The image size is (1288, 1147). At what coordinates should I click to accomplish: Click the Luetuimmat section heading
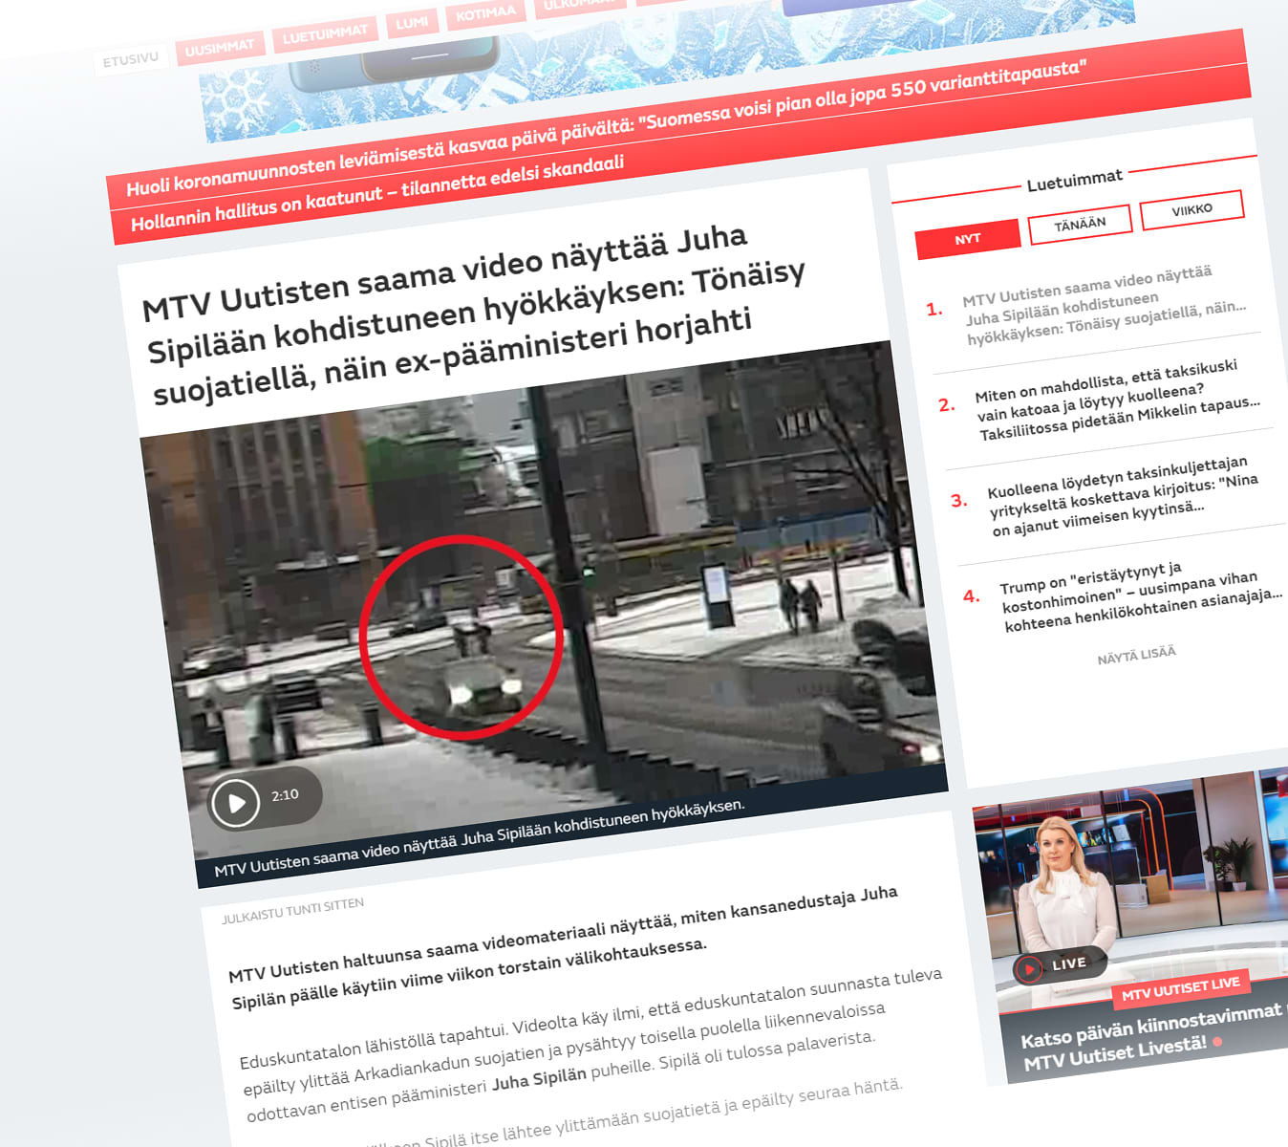[x=1074, y=180]
